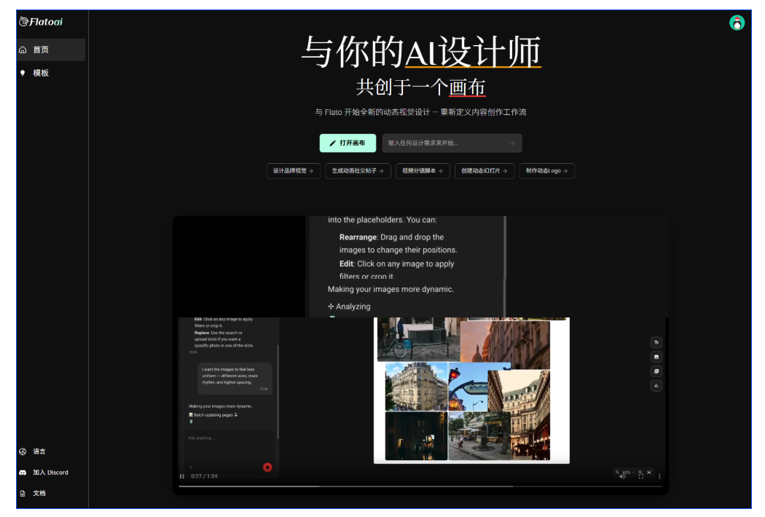Pick the 视频分镜脚本 suggestion chip
This screenshot has height=517, width=765.
point(423,171)
